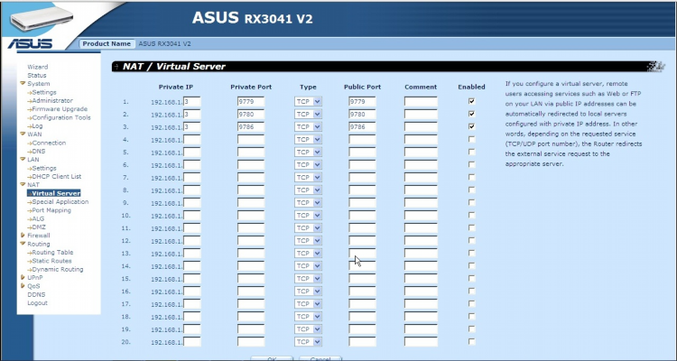Click the router image in the header

42,18
